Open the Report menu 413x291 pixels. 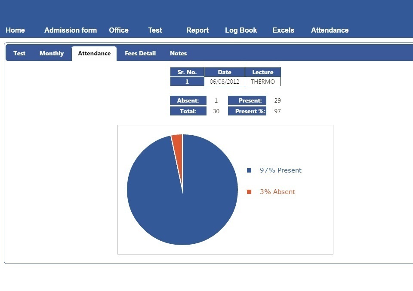tap(197, 30)
